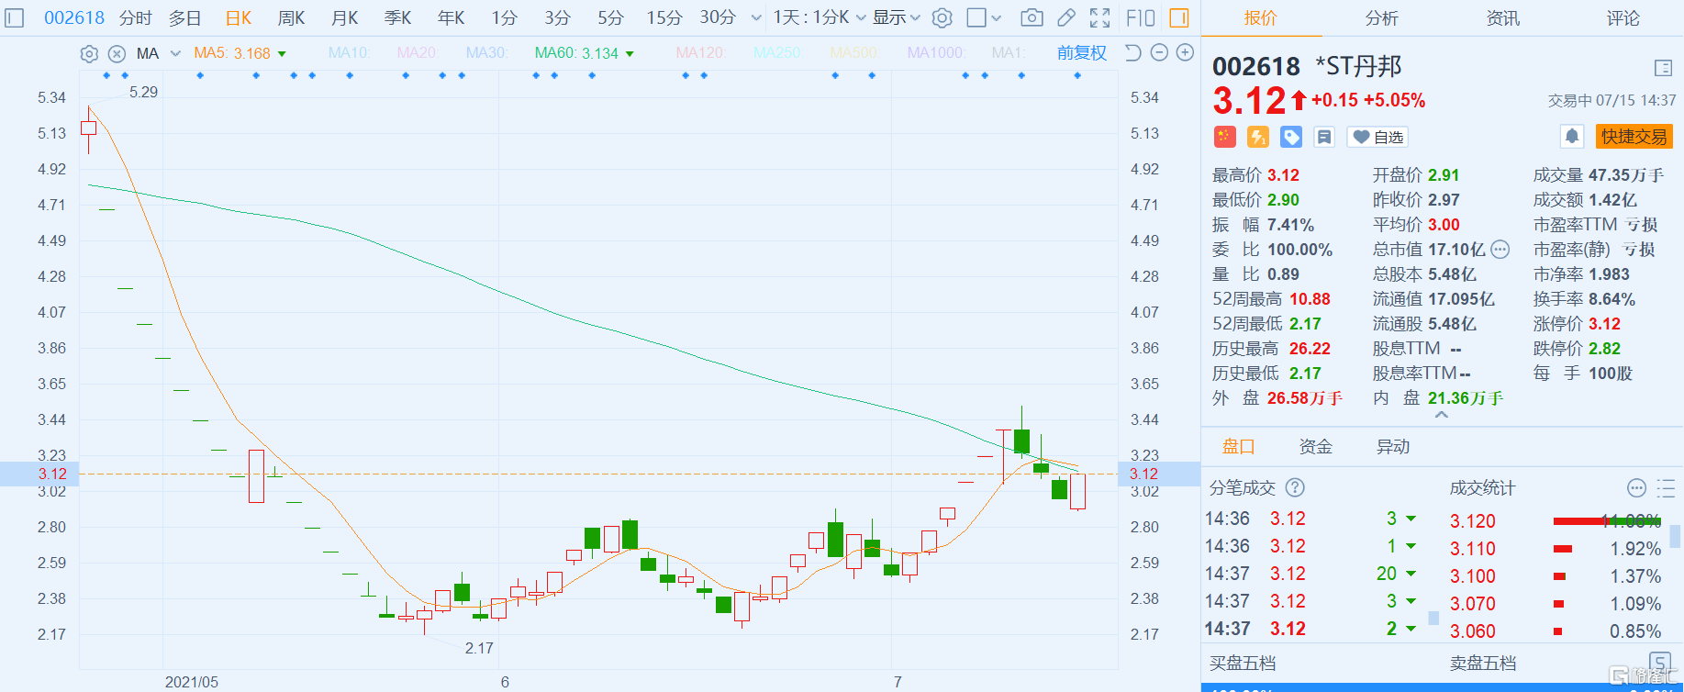Open chart settings gear in top toolbar

942,17
